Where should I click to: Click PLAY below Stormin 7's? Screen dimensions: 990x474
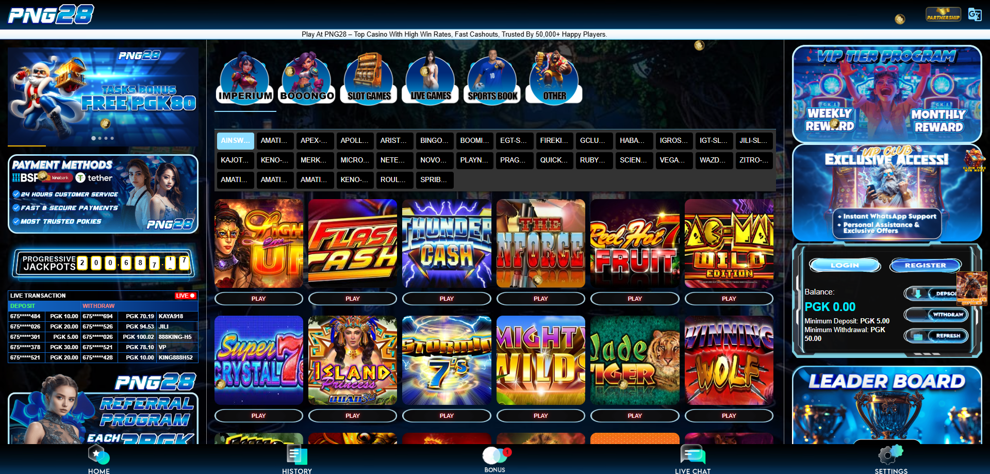(447, 416)
